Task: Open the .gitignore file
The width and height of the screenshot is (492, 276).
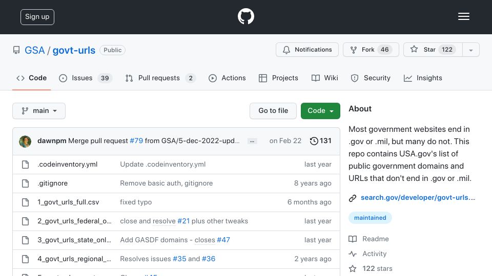Action: tap(52, 183)
